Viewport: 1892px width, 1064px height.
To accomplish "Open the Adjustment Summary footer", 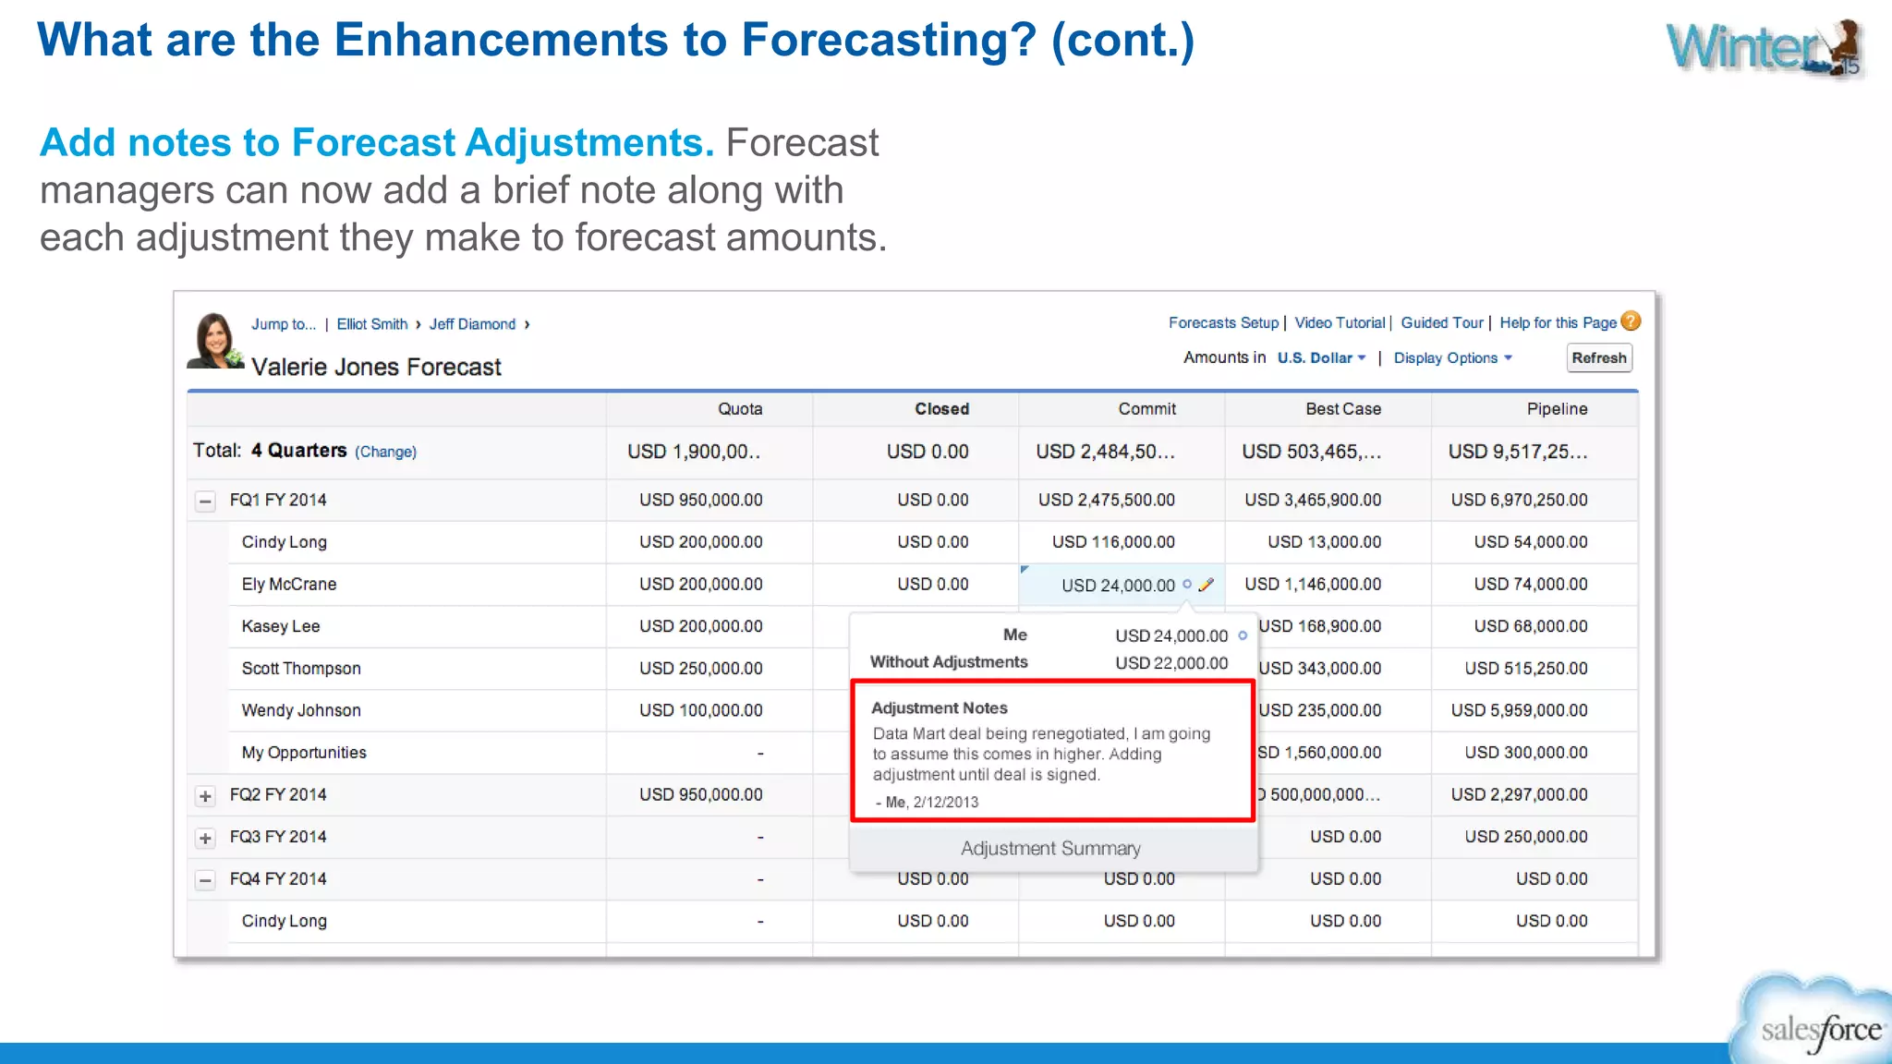I will click(x=1051, y=848).
